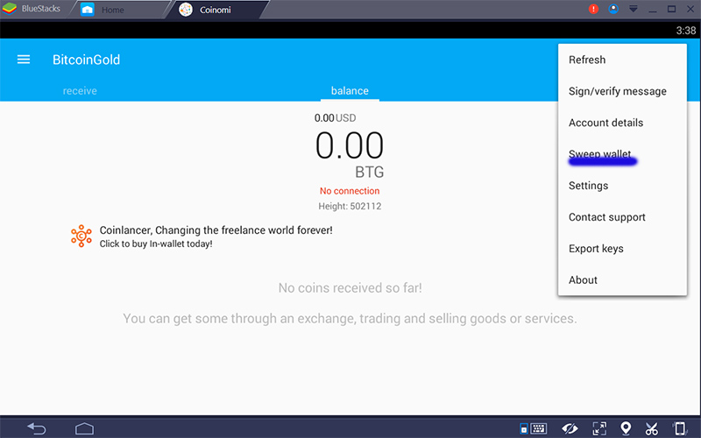This screenshot has width=701, height=438.
Task: Open the BlueStacks dropdown arrow menu
Action: (x=633, y=9)
